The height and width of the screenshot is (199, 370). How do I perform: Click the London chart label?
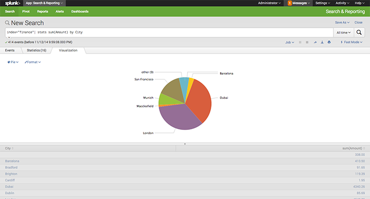pos(148,133)
